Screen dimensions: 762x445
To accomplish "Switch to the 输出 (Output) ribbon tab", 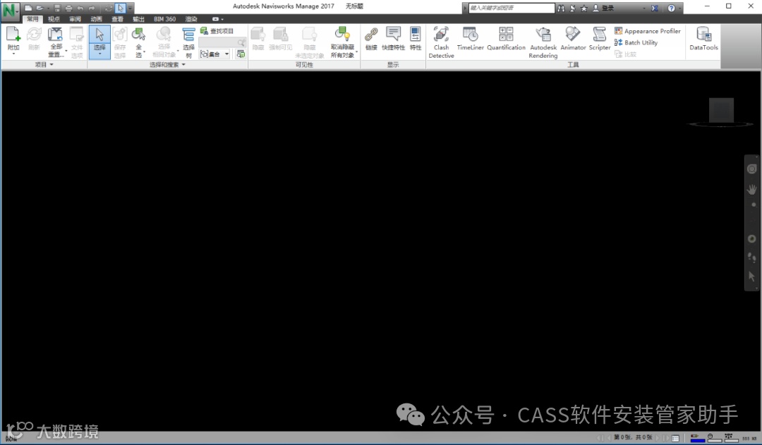I will [x=138, y=19].
